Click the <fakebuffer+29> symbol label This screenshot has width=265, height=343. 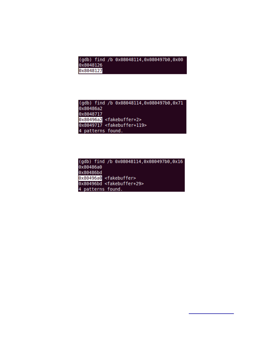click(124, 184)
